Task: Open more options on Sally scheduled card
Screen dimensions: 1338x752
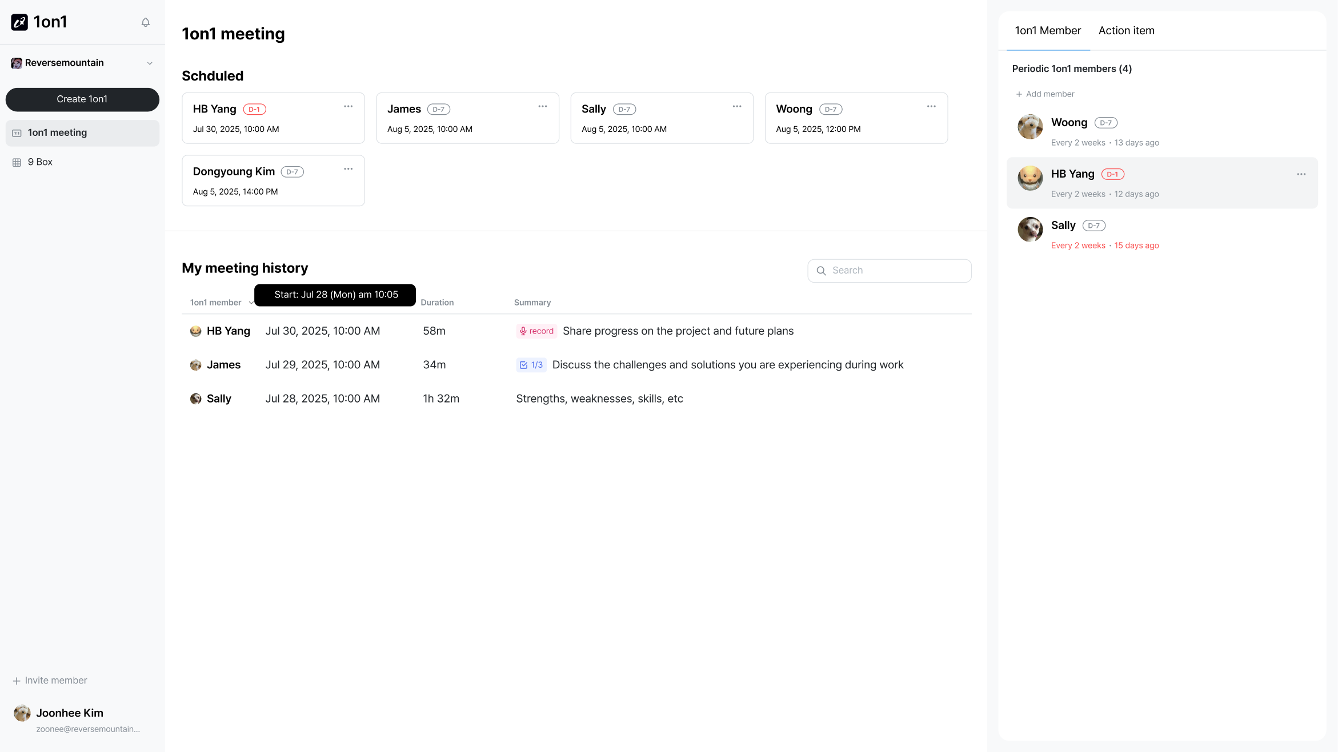Action: pyautogui.click(x=736, y=107)
